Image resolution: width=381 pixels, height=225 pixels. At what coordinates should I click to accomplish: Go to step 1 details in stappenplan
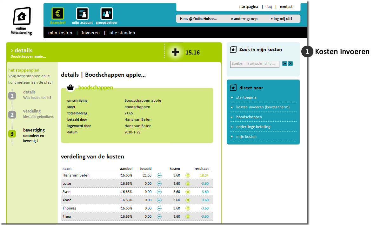[30, 92]
